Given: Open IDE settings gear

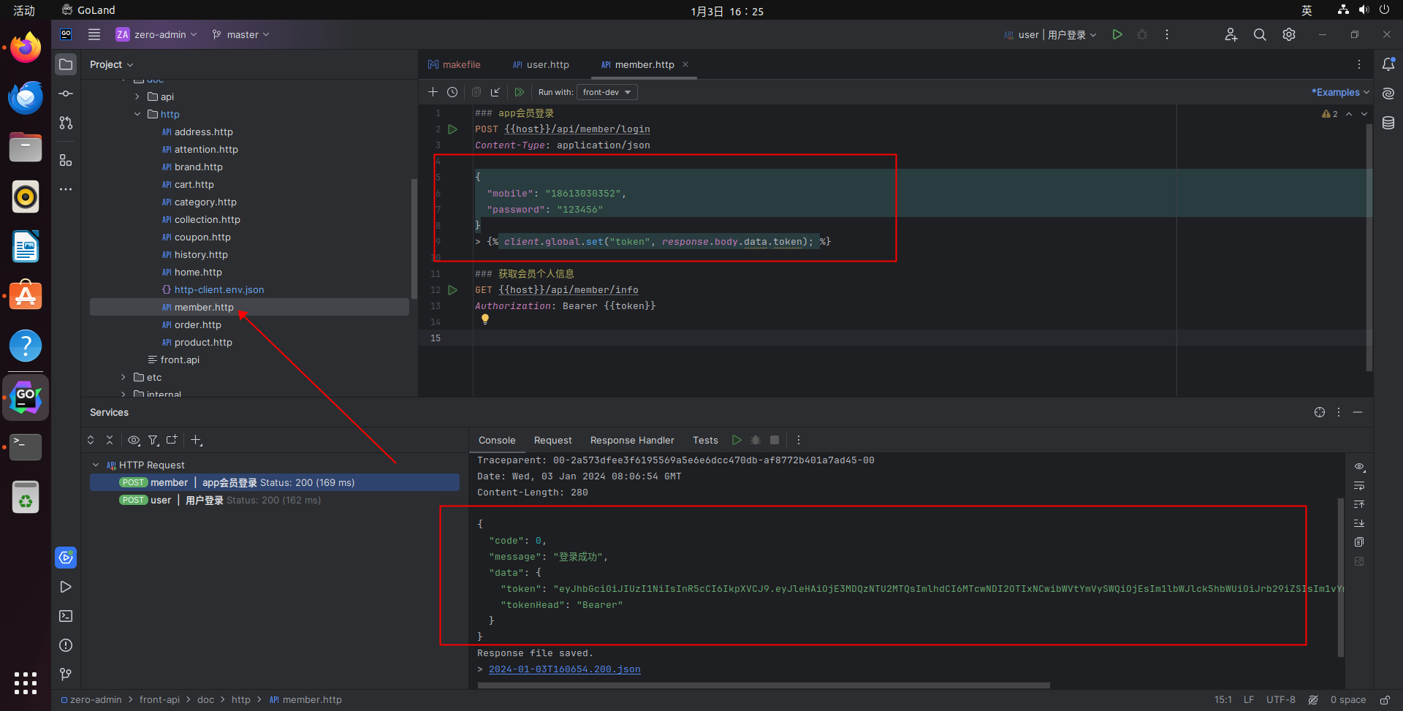Looking at the screenshot, I should (x=1289, y=34).
